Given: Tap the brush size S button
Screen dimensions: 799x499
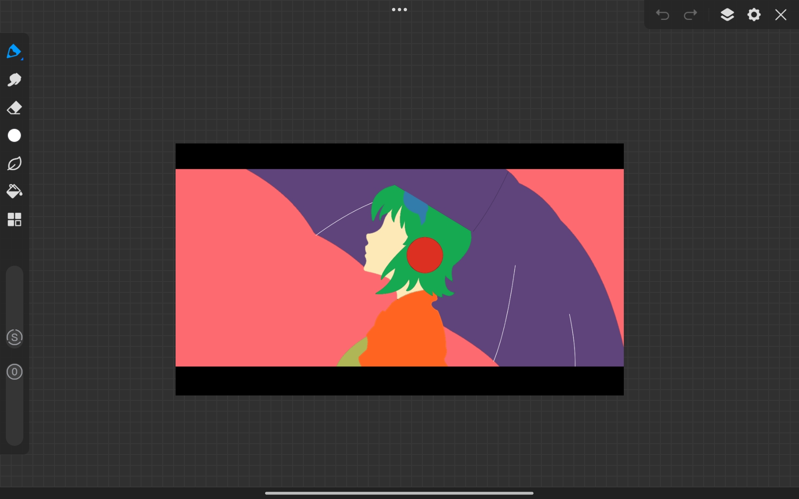Looking at the screenshot, I should pos(15,337).
